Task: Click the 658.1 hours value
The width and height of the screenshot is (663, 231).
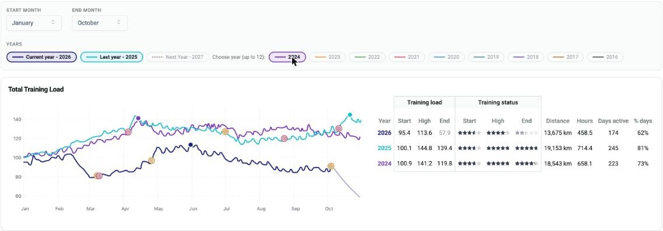Action: (585, 164)
